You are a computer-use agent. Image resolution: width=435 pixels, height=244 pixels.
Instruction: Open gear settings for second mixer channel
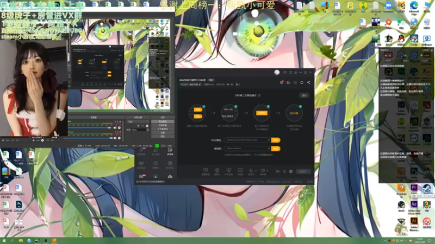(x=119, y=138)
